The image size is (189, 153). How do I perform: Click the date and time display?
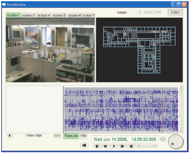coord(125,139)
